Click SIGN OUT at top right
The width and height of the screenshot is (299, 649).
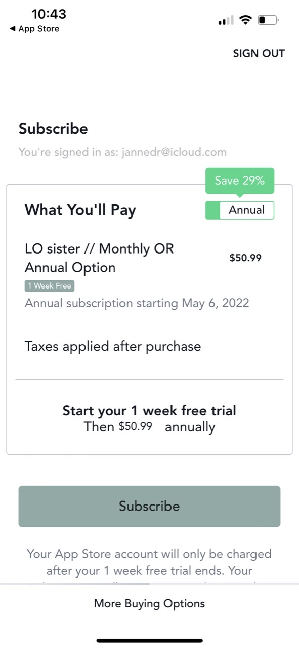pyautogui.click(x=259, y=53)
